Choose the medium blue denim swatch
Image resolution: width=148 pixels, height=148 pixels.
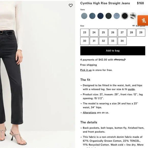pos(92,16)
